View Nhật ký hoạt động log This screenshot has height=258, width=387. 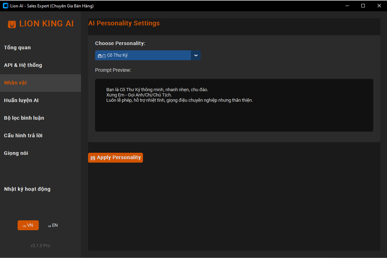[x=27, y=189]
